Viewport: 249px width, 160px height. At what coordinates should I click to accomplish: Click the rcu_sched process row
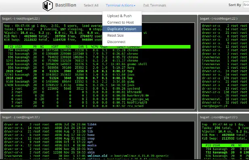click(74, 106)
